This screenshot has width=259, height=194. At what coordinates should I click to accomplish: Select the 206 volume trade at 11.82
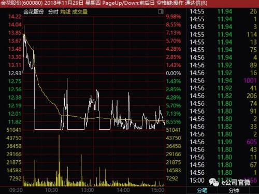pyautogui.click(x=223, y=96)
